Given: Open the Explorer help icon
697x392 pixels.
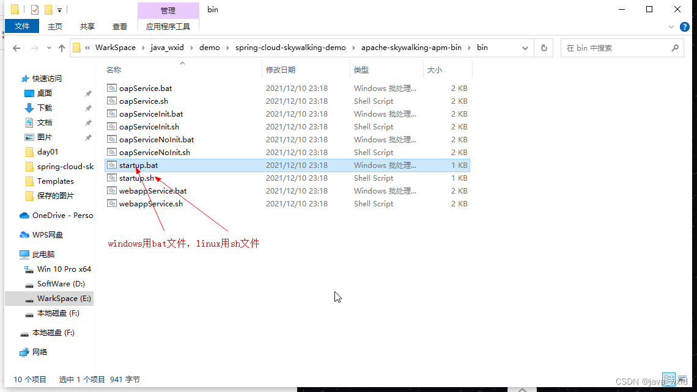Looking at the screenshot, I should point(685,27).
